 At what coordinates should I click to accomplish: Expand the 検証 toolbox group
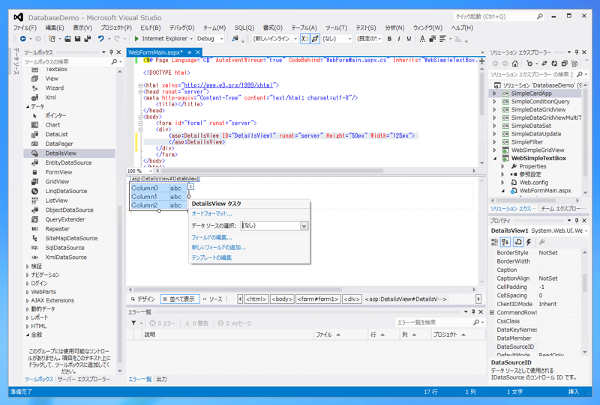[x=28, y=267]
